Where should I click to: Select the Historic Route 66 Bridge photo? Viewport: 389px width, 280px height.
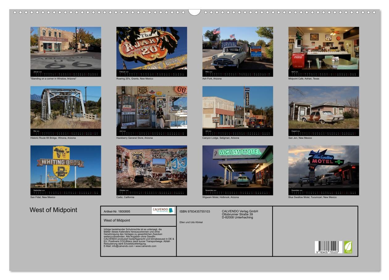pos(66,108)
